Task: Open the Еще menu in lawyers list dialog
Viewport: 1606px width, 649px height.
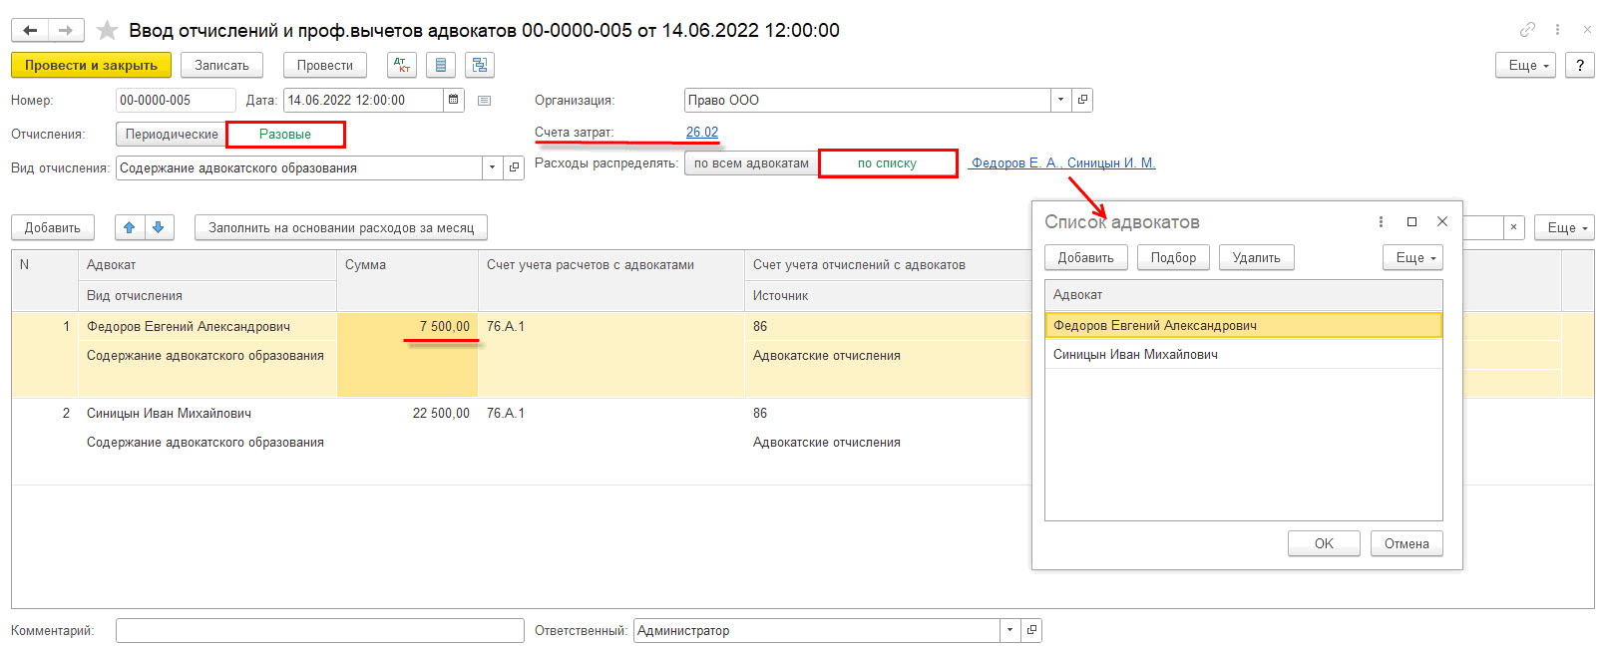Action: 1412,258
